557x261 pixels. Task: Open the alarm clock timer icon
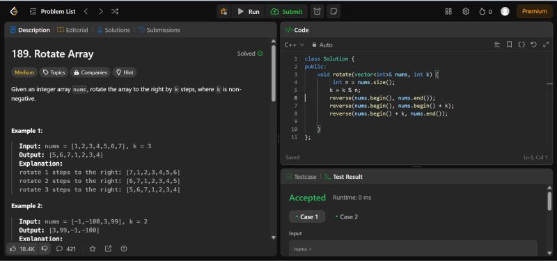tap(317, 11)
